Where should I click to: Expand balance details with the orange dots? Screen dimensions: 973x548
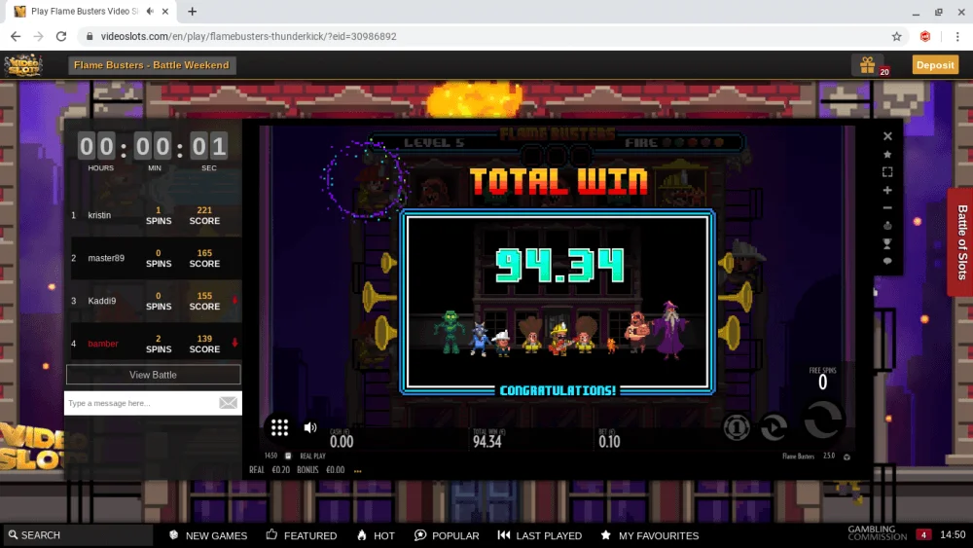pyautogui.click(x=357, y=471)
